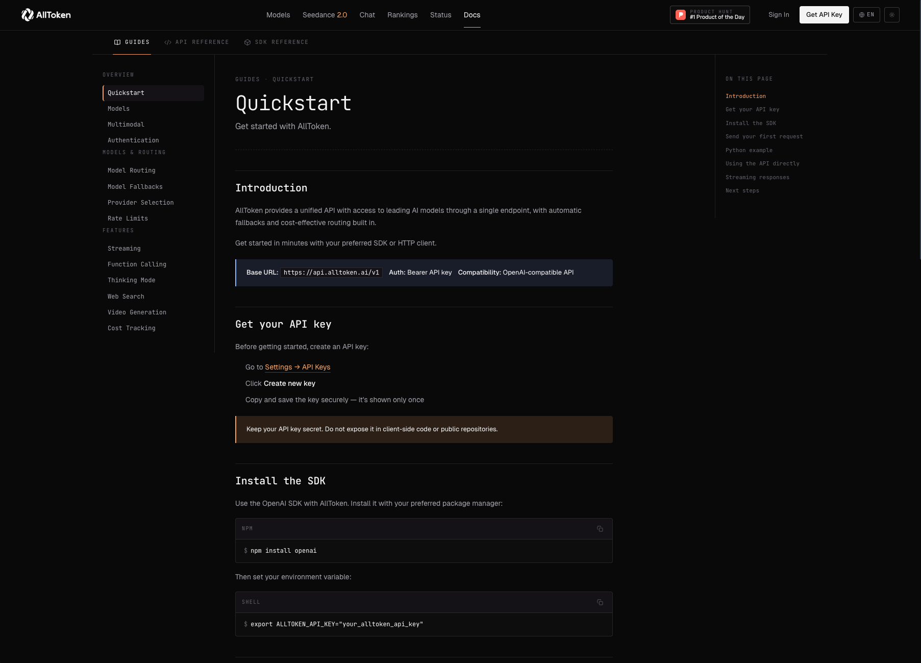Open the Model Routing guide
The height and width of the screenshot is (663, 921).
[x=153, y=170]
